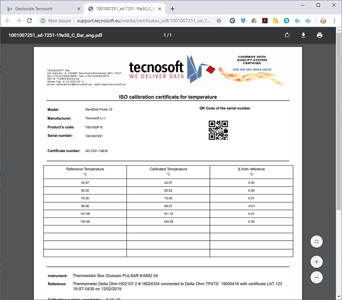Viewport: 342px width, 300px height.
Task: Maximize the Chrome window
Action: pyautogui.click(x=318, y=5)
